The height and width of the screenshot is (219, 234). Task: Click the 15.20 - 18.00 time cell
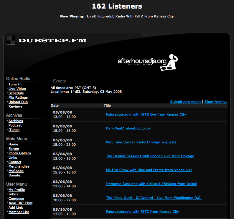click(64, 131)
